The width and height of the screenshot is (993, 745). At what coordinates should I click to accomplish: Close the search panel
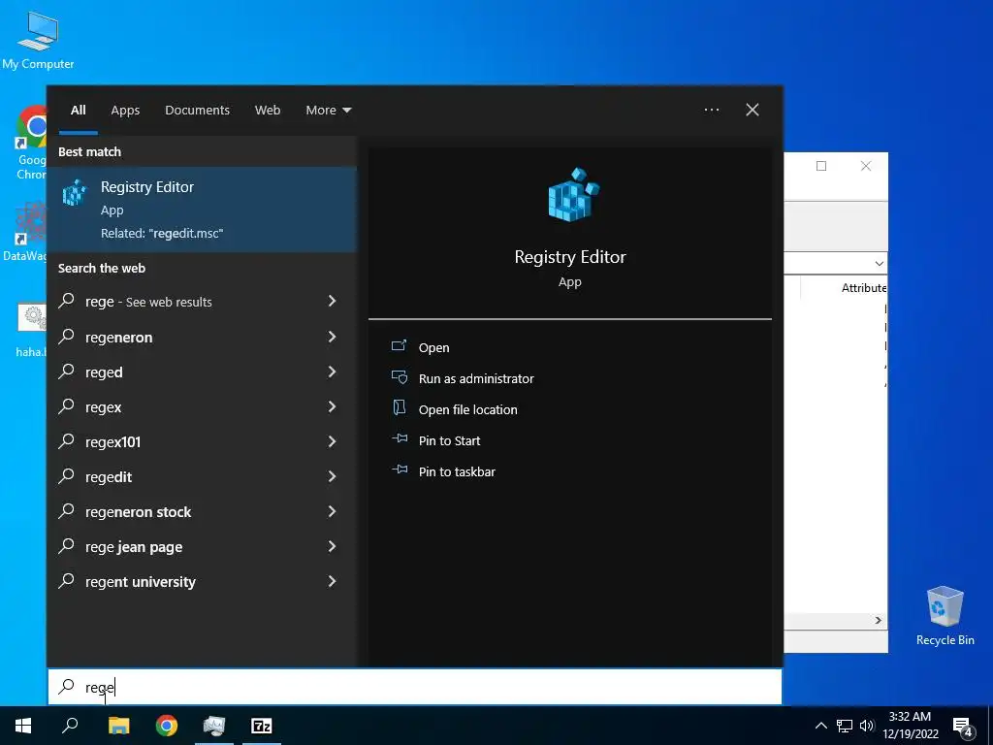pyautogui.click(x=753, y=110)
